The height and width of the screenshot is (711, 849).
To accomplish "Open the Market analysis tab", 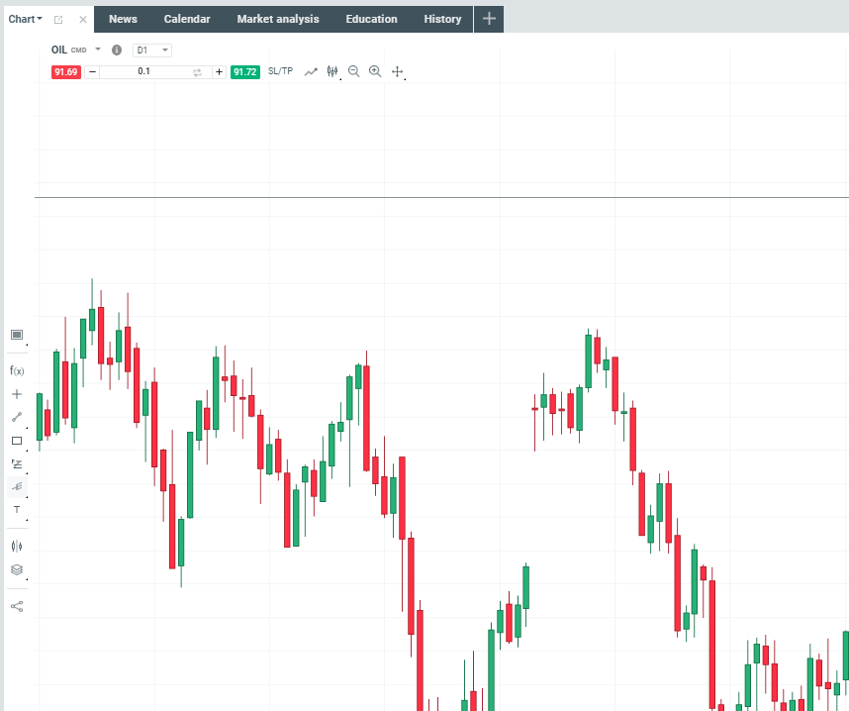I will coord(278,19).
